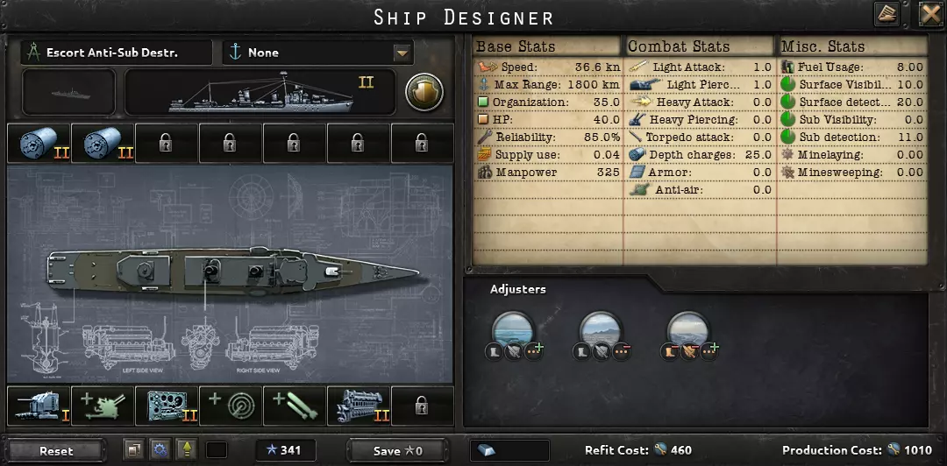Image resolution: width=947 pixels, height=466 pixels.
Task: Add a torpedo module in the empty slot
Action: pos(295,406)
